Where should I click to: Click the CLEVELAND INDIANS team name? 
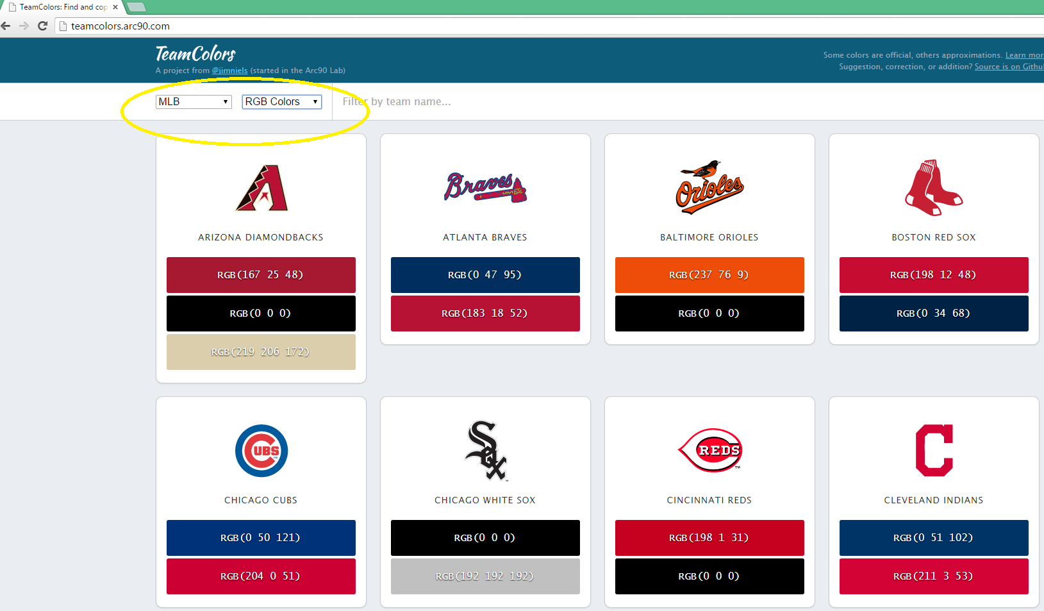[x=934, y=500]
